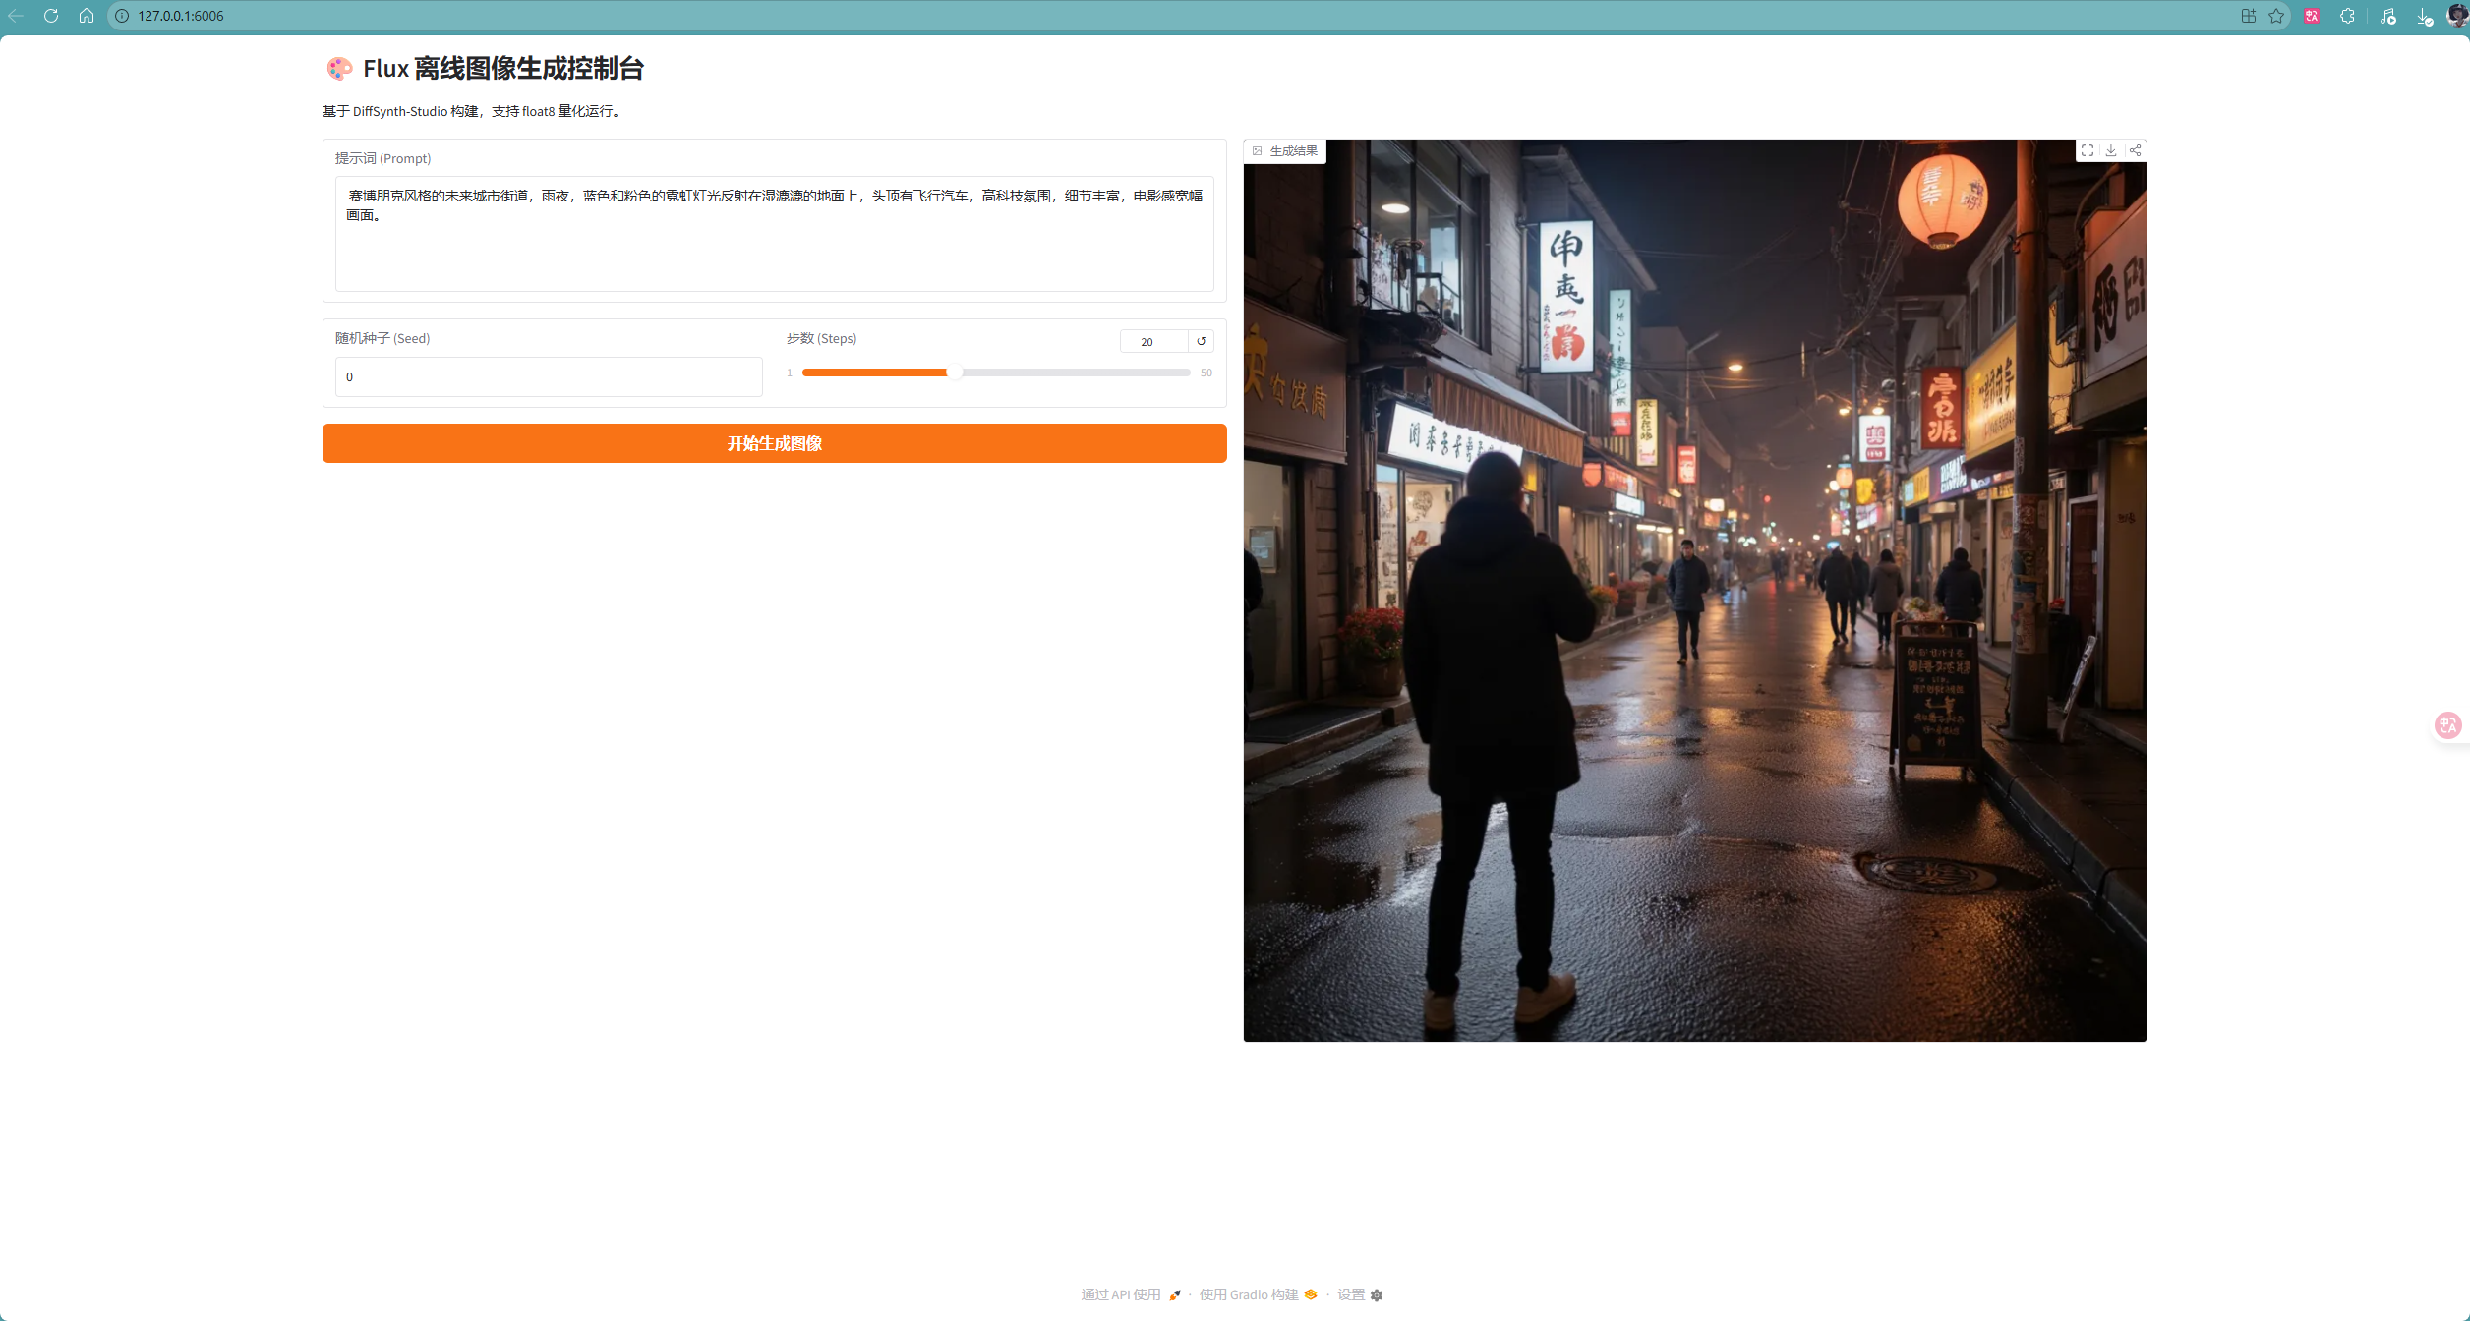Image resolution: width=2470 pixels, height=1321 pixels.
Task: Bookmark this page with the star icon
Action: pos(2276,16)
